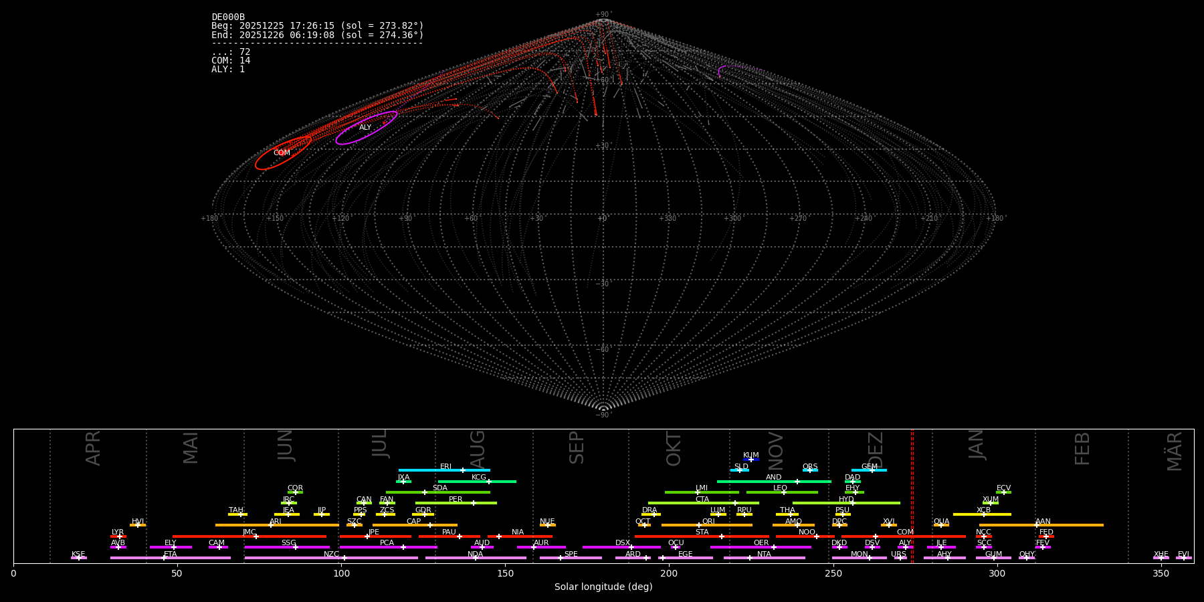The image size is (1204, 602).
Task: Click the ETA shower bar
Action: coord(171,558)
